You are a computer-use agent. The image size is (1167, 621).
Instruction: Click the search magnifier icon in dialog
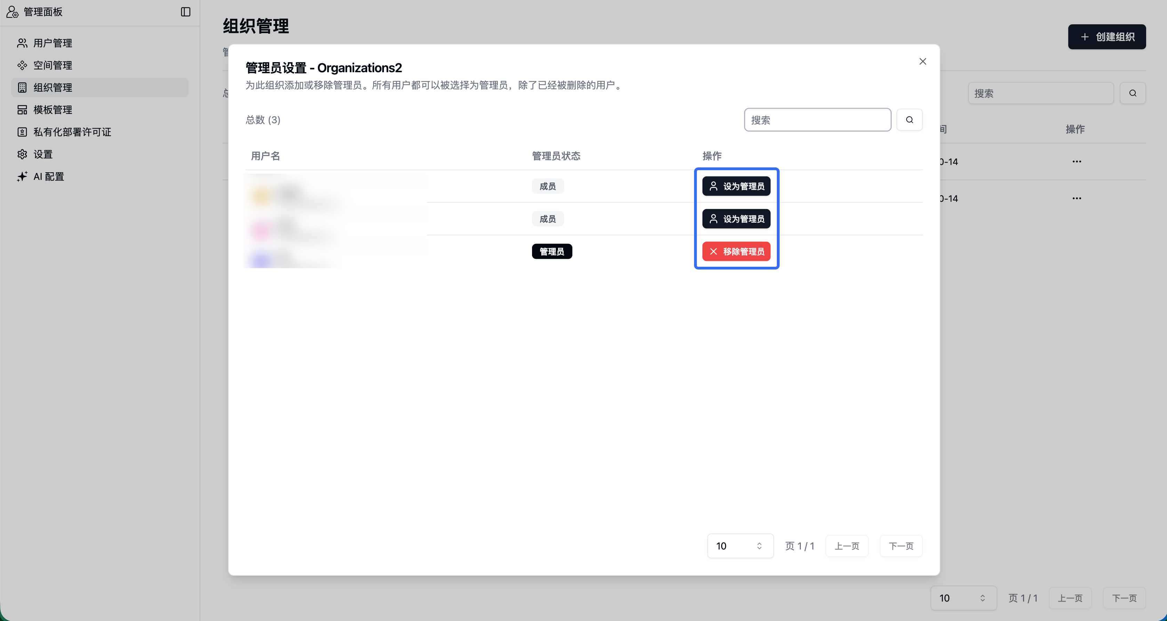(909, 120)
